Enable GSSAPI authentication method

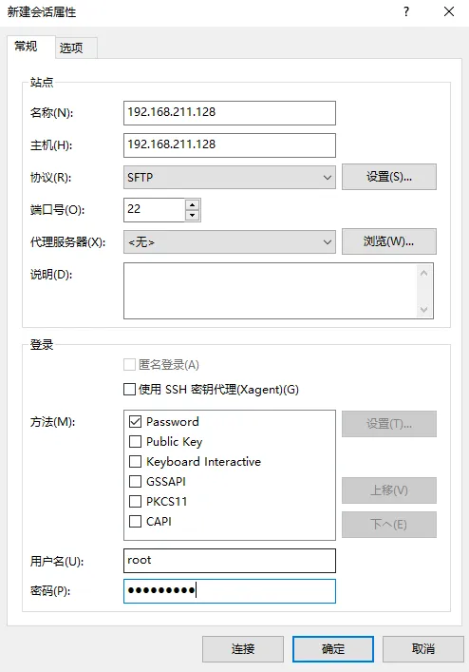coord(135,481)
